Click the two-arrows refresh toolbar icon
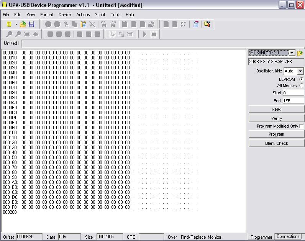 pyautogui.click(x=151, y=24)
